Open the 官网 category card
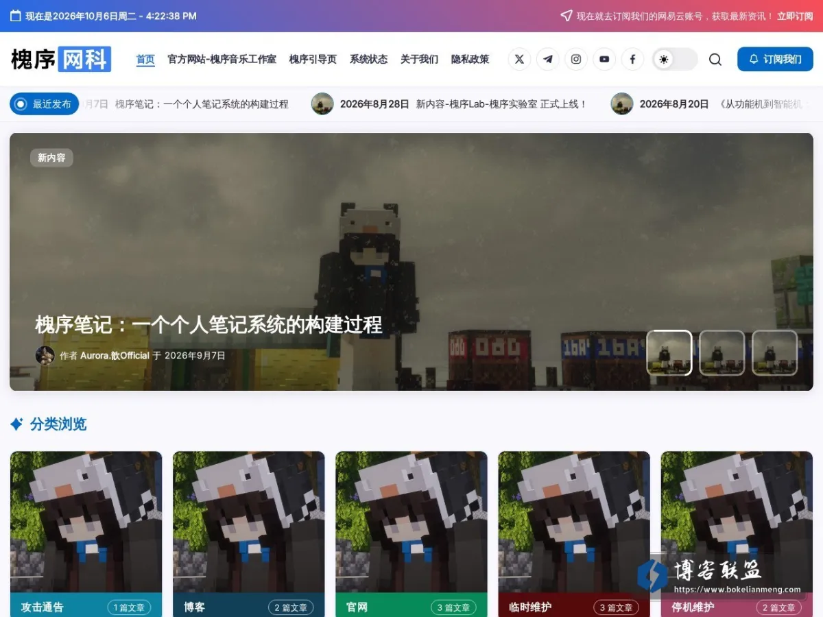 tap(411, 534)
